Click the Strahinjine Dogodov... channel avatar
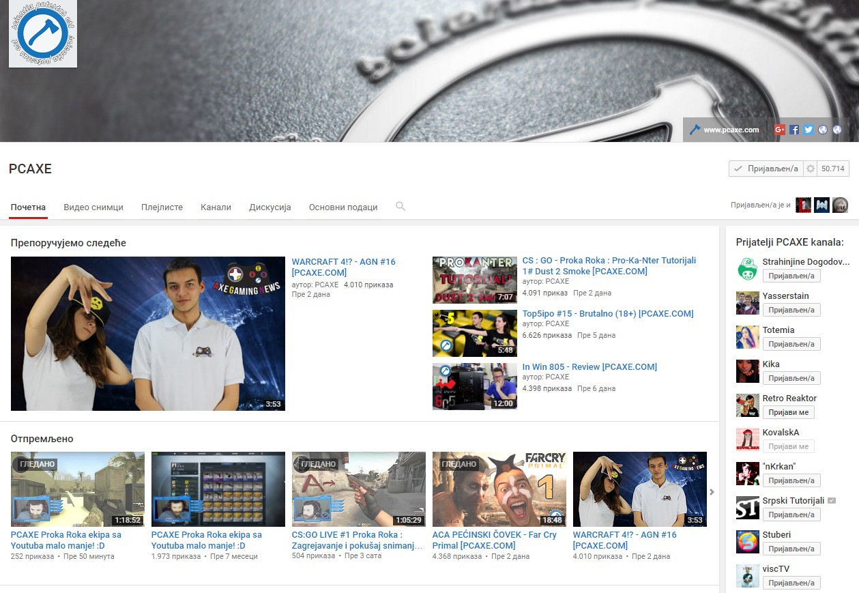The height and width of the screenshot is (593, 859). coord(748,269)
